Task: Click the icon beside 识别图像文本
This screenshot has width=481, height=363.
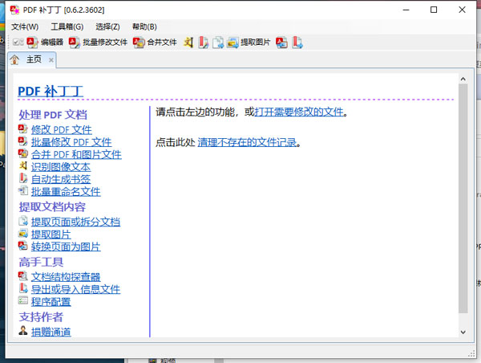Action: click(x=23, y=167)
